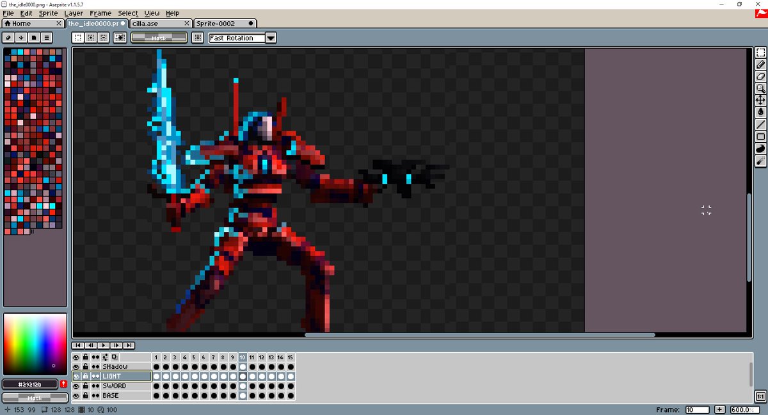
Task: Select the Pencil tool in toolbox
Action: (x=761, y=65)
